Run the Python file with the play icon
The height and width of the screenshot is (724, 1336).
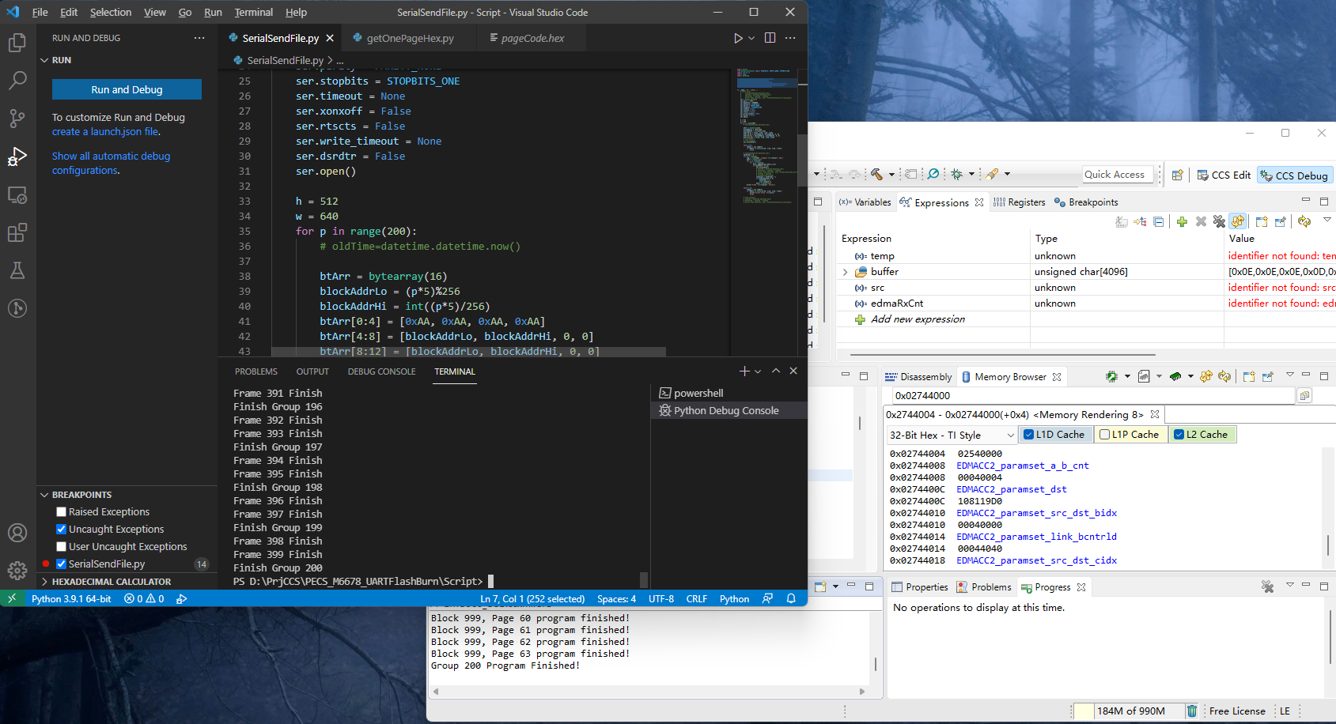738,38
